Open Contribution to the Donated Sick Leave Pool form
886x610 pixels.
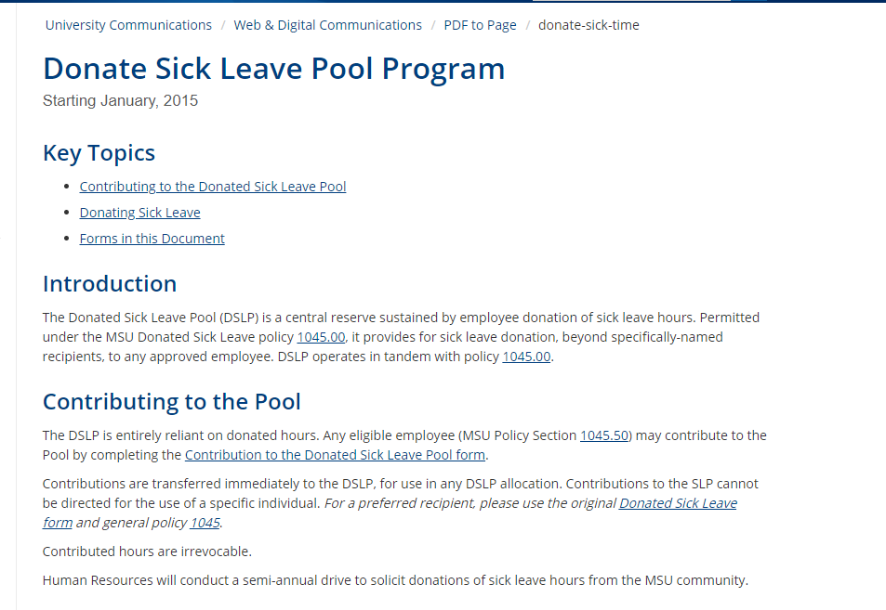[335, 454]
